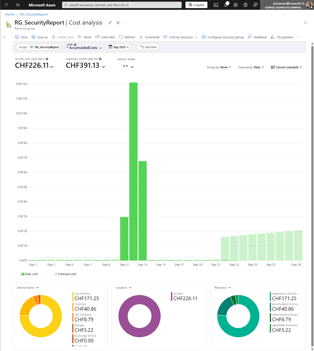Open the Cost by resource menu
Screen dimensions: 314x351
[181, 37]
